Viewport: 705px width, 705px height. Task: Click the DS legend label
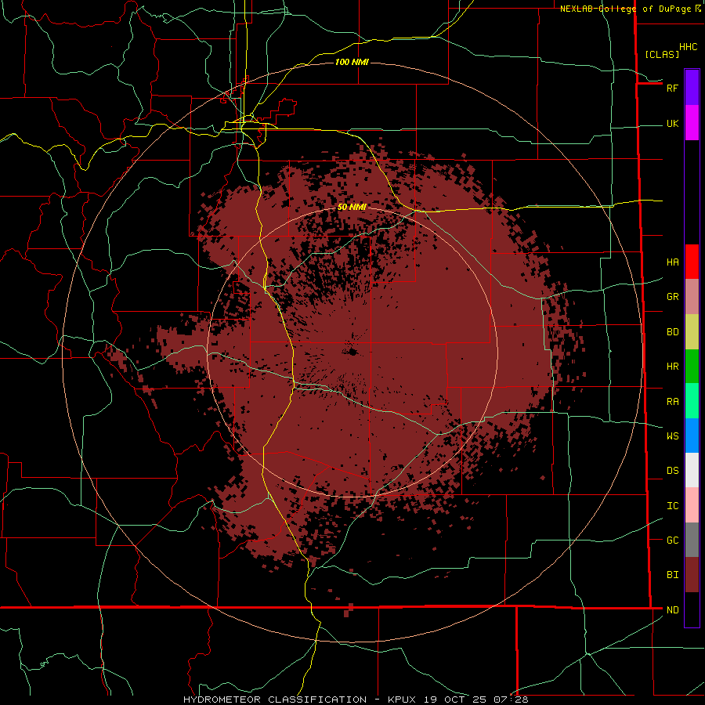click(x=672, y=471)
